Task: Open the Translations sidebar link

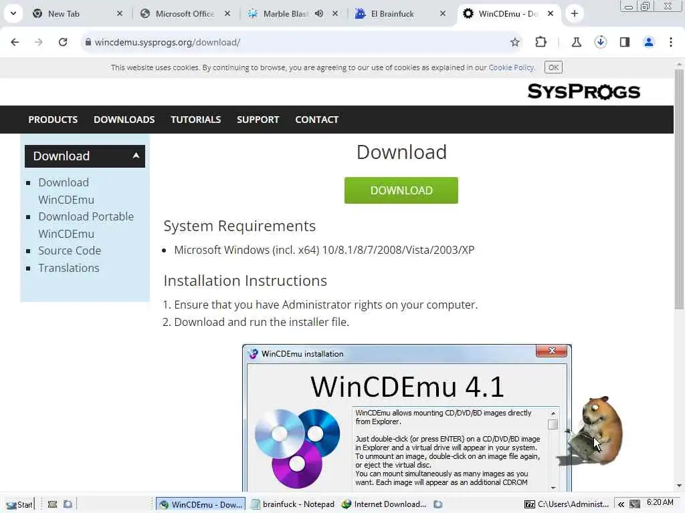Action: [x=69, y=268]
